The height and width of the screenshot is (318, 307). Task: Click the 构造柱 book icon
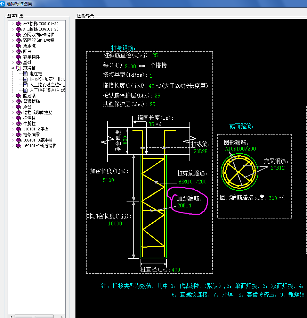pyautogui.click(x=19, y=118)
